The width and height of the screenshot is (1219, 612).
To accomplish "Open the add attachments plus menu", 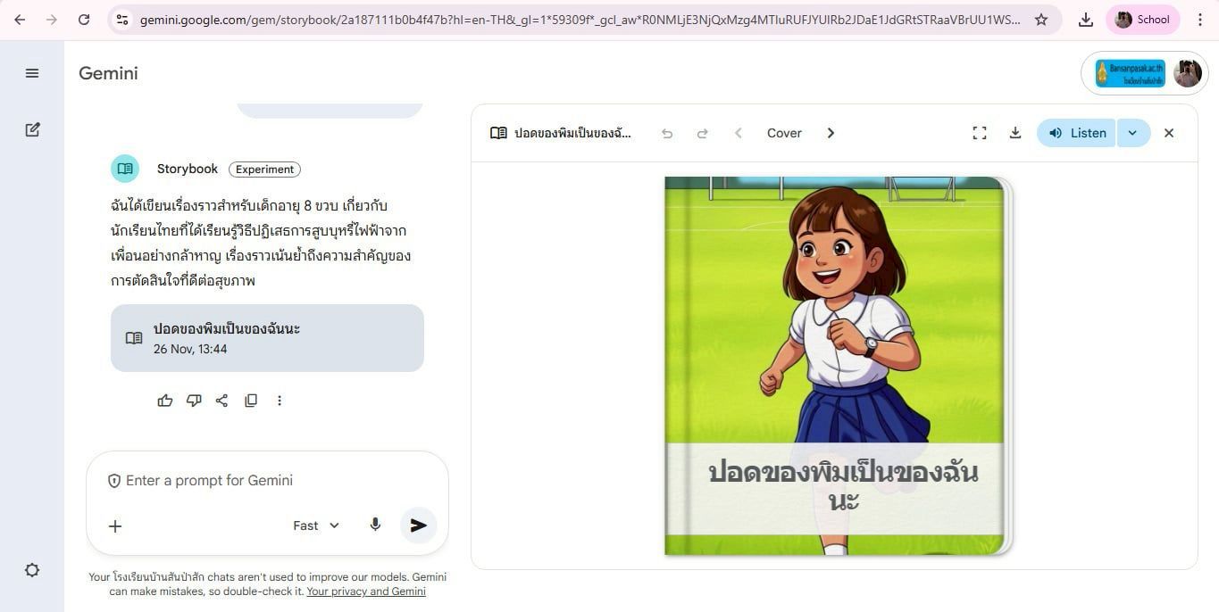I will coord(115,525).
